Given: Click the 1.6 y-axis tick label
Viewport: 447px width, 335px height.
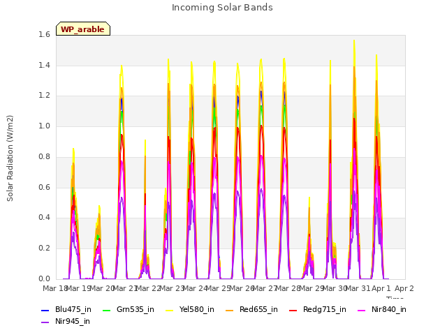Looking at the screenshot, I should (44, 35).
